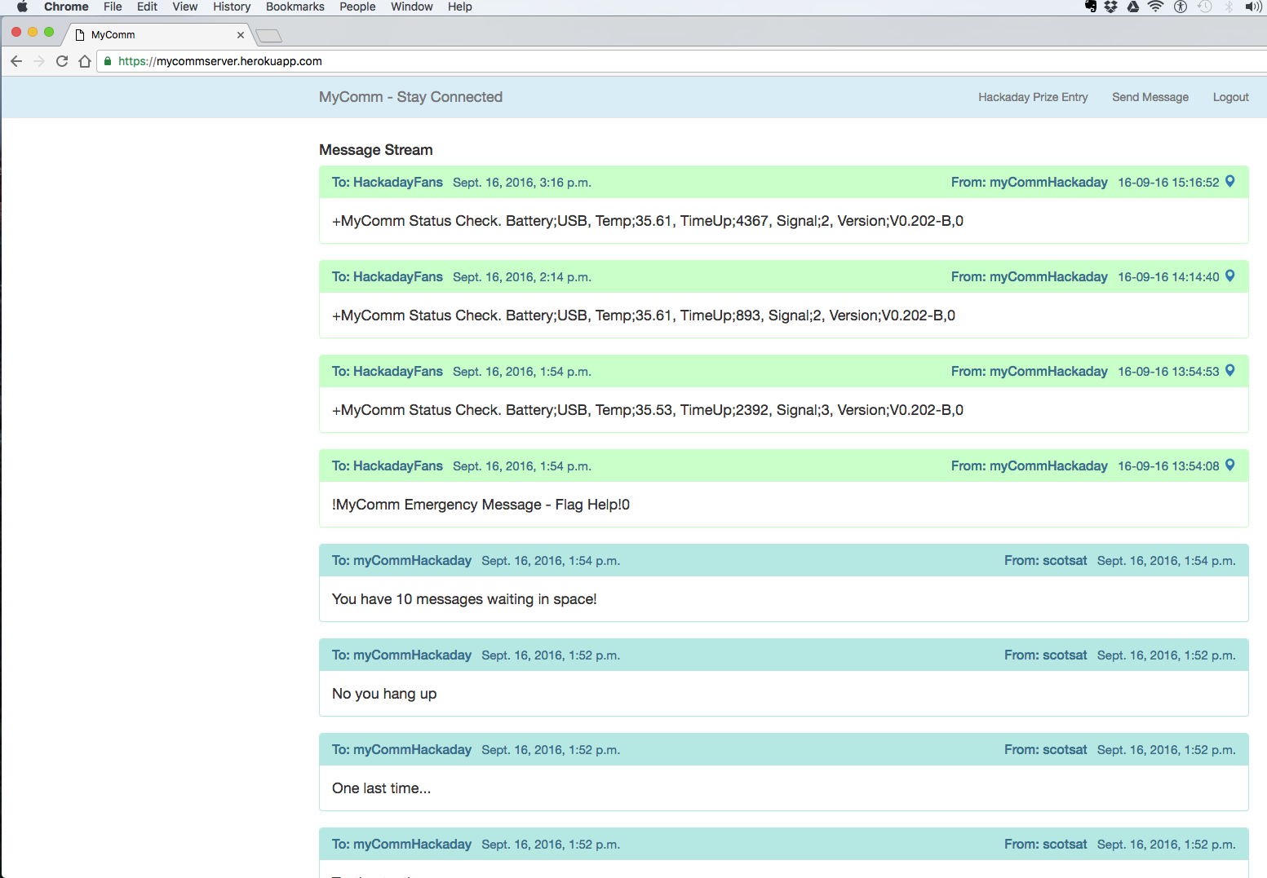Click To: HackadayFans on 3:16 p.m. message
The height and width of the screenshot is (878, 1267).
click(x=388, y=182)
